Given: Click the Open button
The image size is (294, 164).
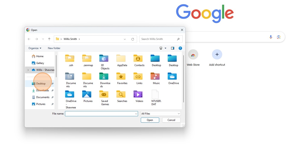Looking at the screenshot, I should pyautogui.click(x=150, y=120).
